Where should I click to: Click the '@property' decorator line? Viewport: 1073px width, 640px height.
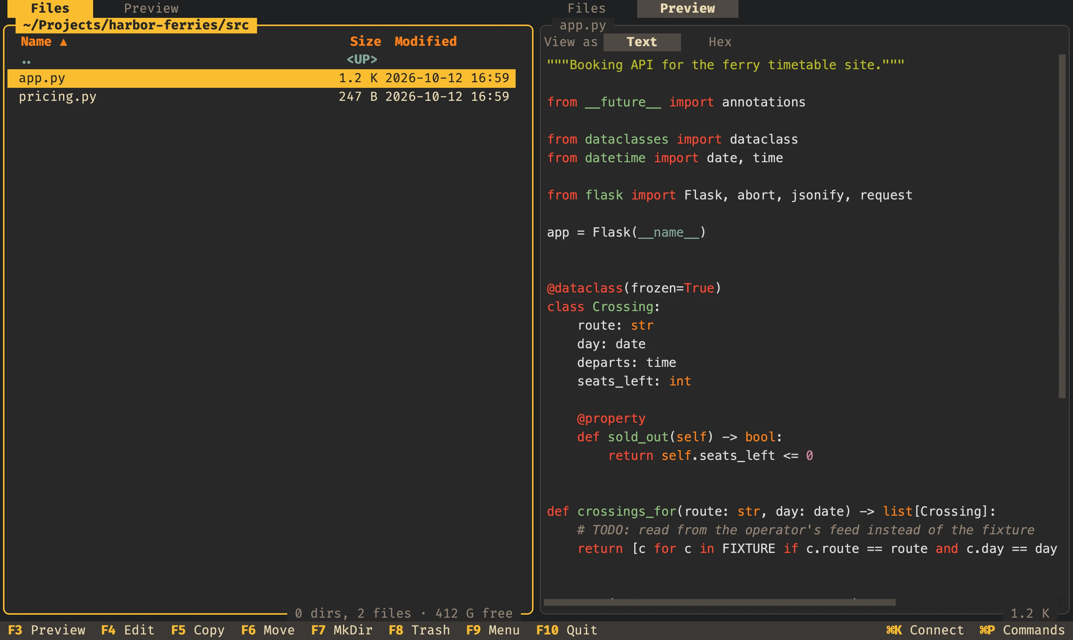pos(611,418)
